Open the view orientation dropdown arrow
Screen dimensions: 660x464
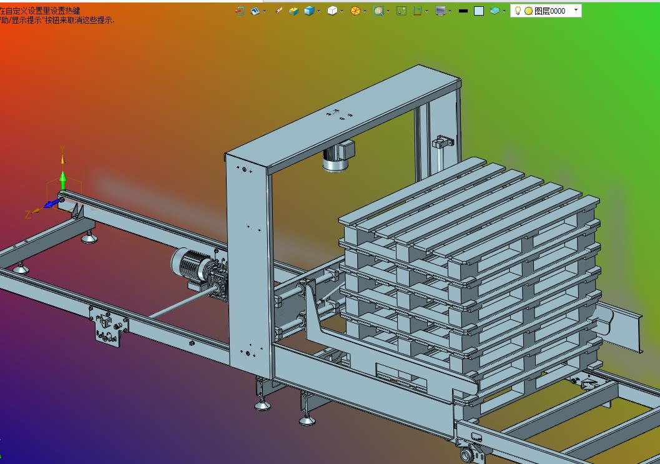[x=265, y=11]
